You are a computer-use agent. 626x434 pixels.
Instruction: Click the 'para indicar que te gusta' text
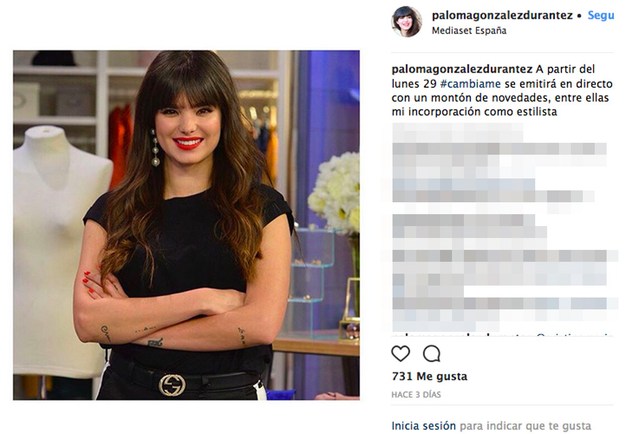coord(525,426)
